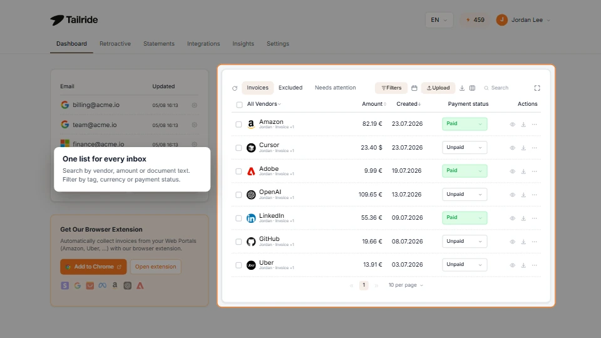Open more actions for Amazon invoice
This screenshot has width=601, height=338.
tap(534, 125)
